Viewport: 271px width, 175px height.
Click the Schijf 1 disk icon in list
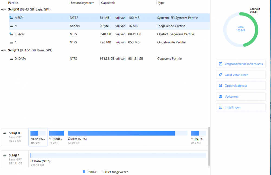coord(4,50)
